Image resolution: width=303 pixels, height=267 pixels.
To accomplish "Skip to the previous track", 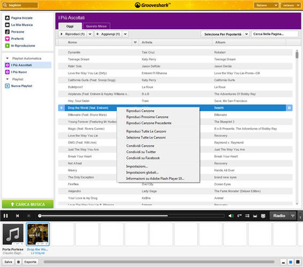I will point(17,216).
